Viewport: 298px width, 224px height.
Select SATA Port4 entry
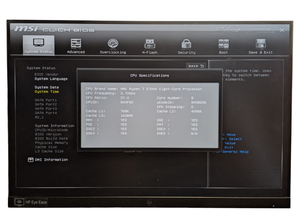(46, 113)
